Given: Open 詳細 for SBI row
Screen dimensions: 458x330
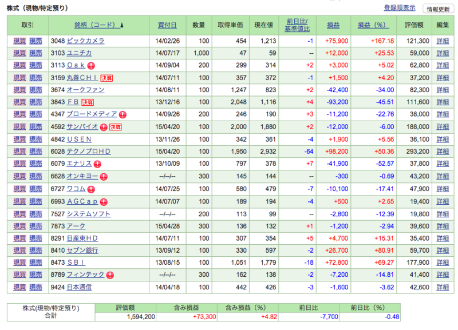Looking at the screenshot, I should (x=443, y=263).
